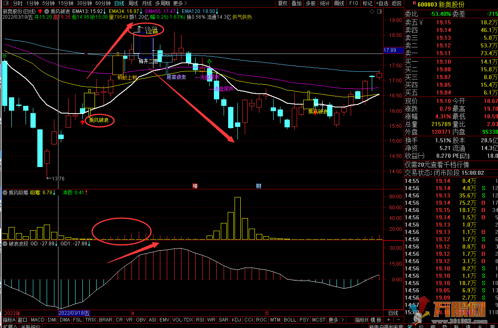The height and width of the screenshot is (328, 498).
Task: Toggle 叠加 overlay mode
Action: (297, 3)
